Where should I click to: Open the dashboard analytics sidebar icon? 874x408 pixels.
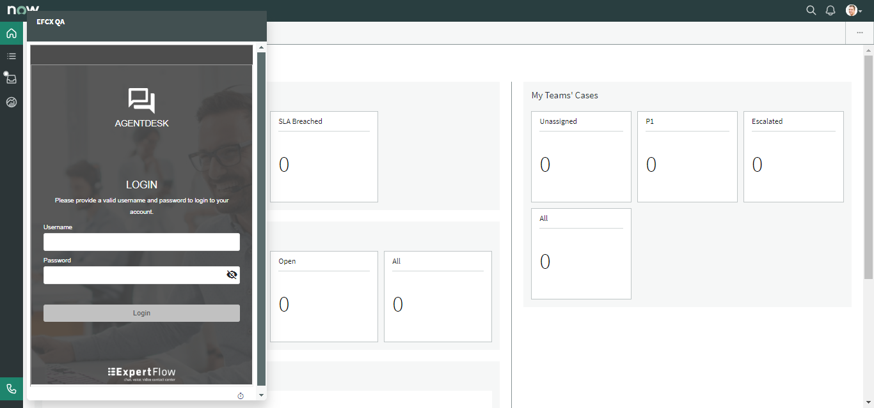pyautogui.click(x=12, y=102)
